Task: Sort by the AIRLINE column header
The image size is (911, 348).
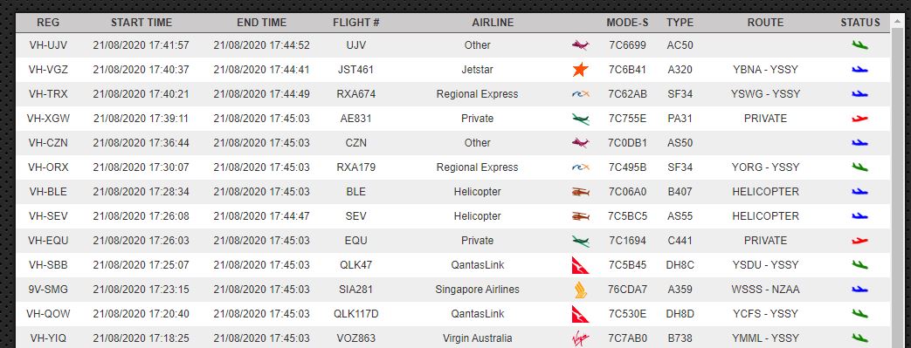Action: pos(493,23)
